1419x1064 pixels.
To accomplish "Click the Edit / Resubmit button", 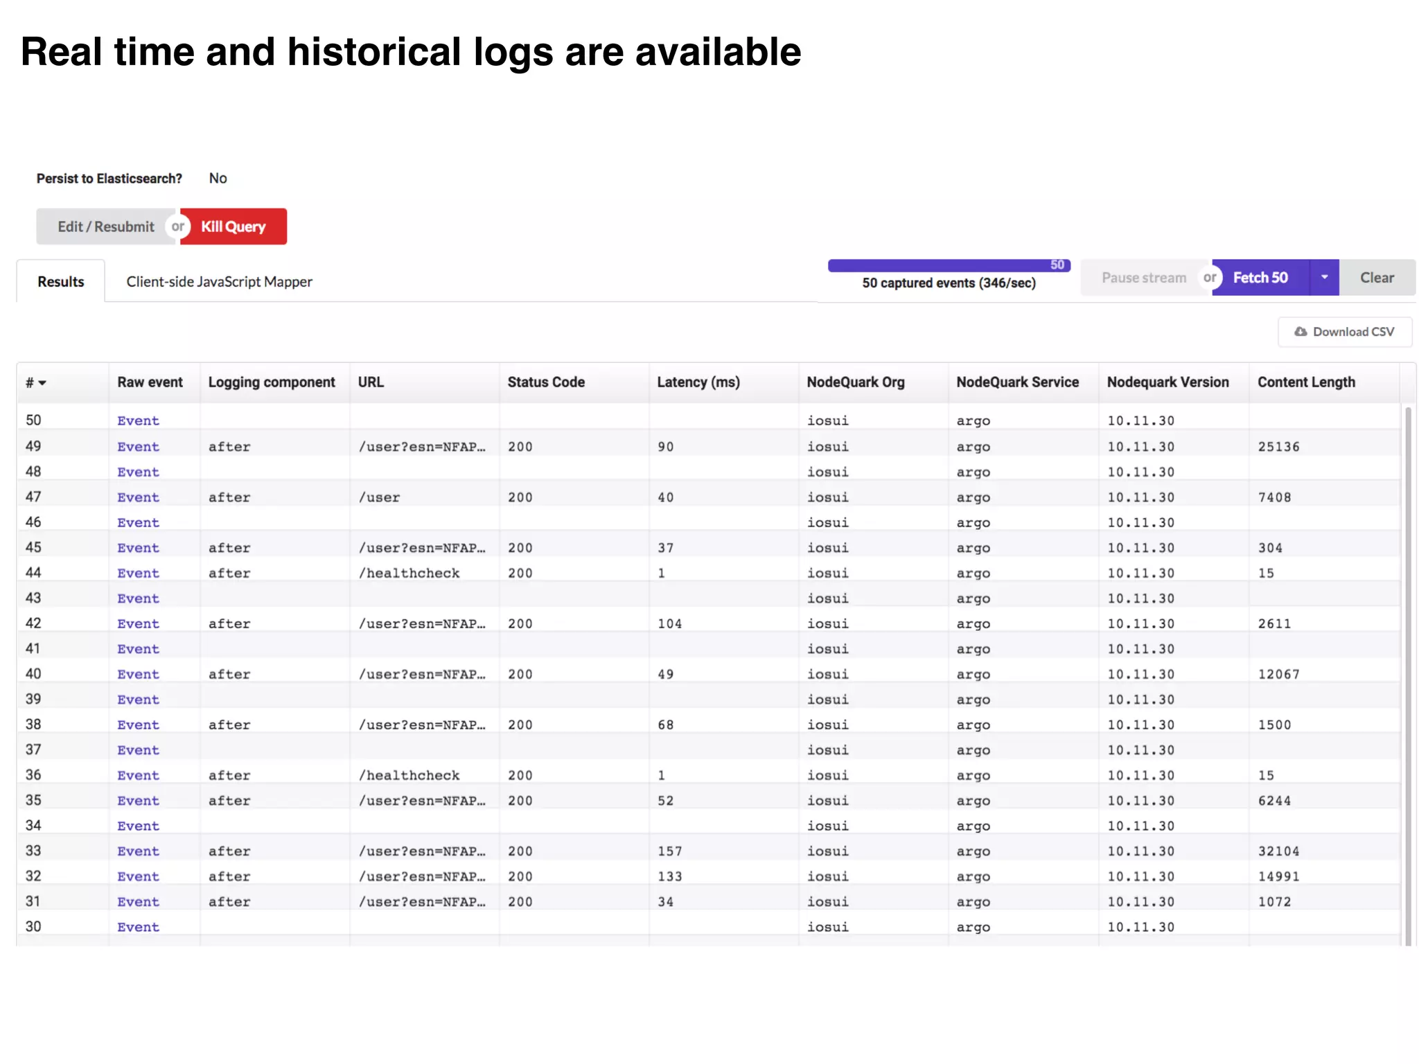I will (x=106, y=227).
